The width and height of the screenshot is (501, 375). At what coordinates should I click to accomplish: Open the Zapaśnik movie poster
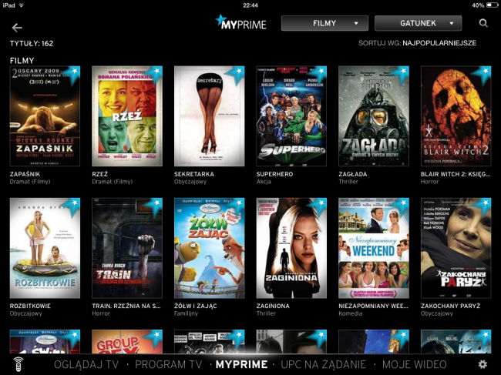click(45, 116)
